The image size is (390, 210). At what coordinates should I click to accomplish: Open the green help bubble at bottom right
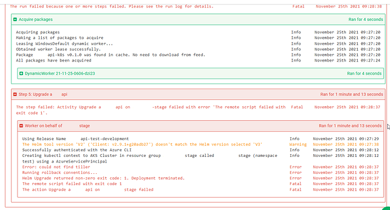[x=386, y=208]
